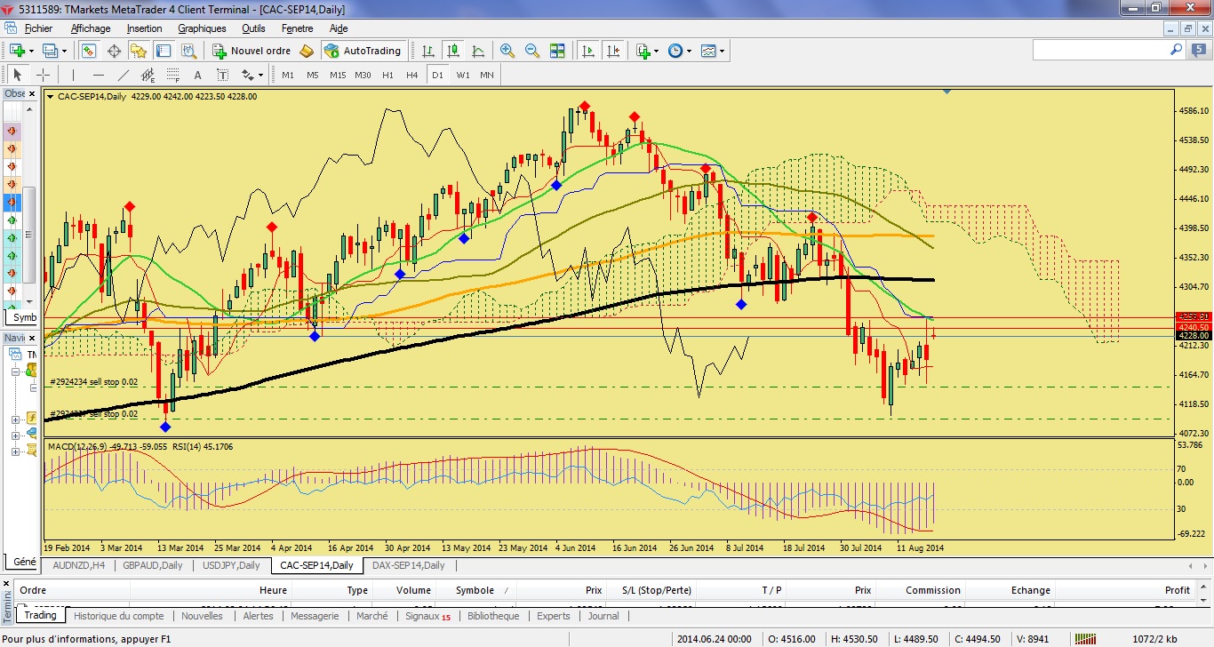This screenshot has width=1214, height=647.
Task: Draw a vertical line tool
Action: point(73,75)
